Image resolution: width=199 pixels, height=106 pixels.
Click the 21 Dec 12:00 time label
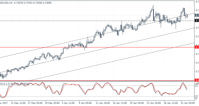18,103
